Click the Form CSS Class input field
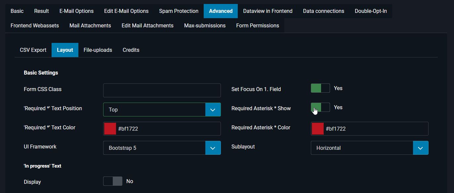This screenshot has width=454, height=193. (x=162, y=90)
